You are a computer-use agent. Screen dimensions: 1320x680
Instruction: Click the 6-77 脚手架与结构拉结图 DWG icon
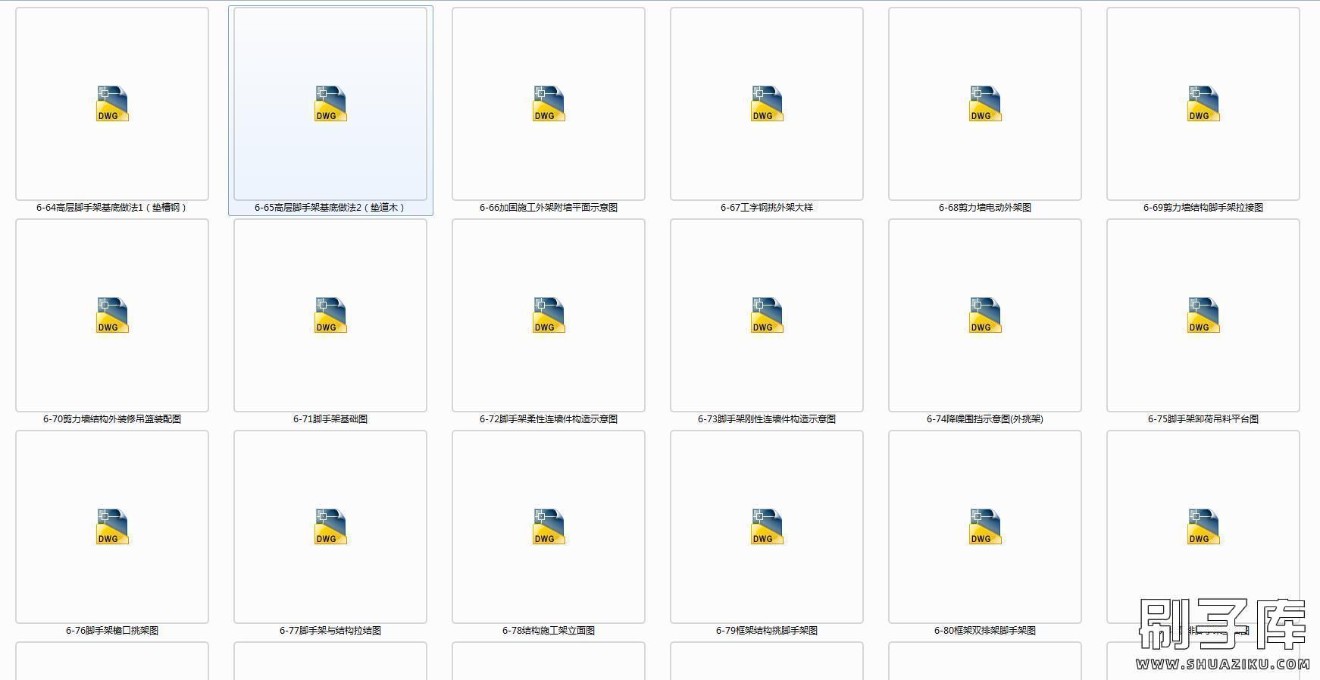pyautogui.click(x=330, y=527)
